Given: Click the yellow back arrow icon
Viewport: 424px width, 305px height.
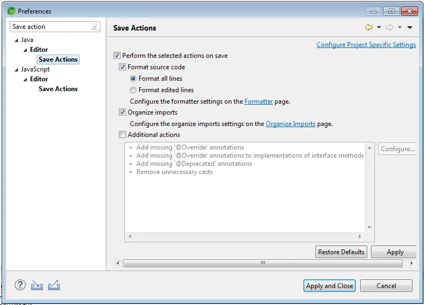Looking at the screenshot, I should click(369, 28).
